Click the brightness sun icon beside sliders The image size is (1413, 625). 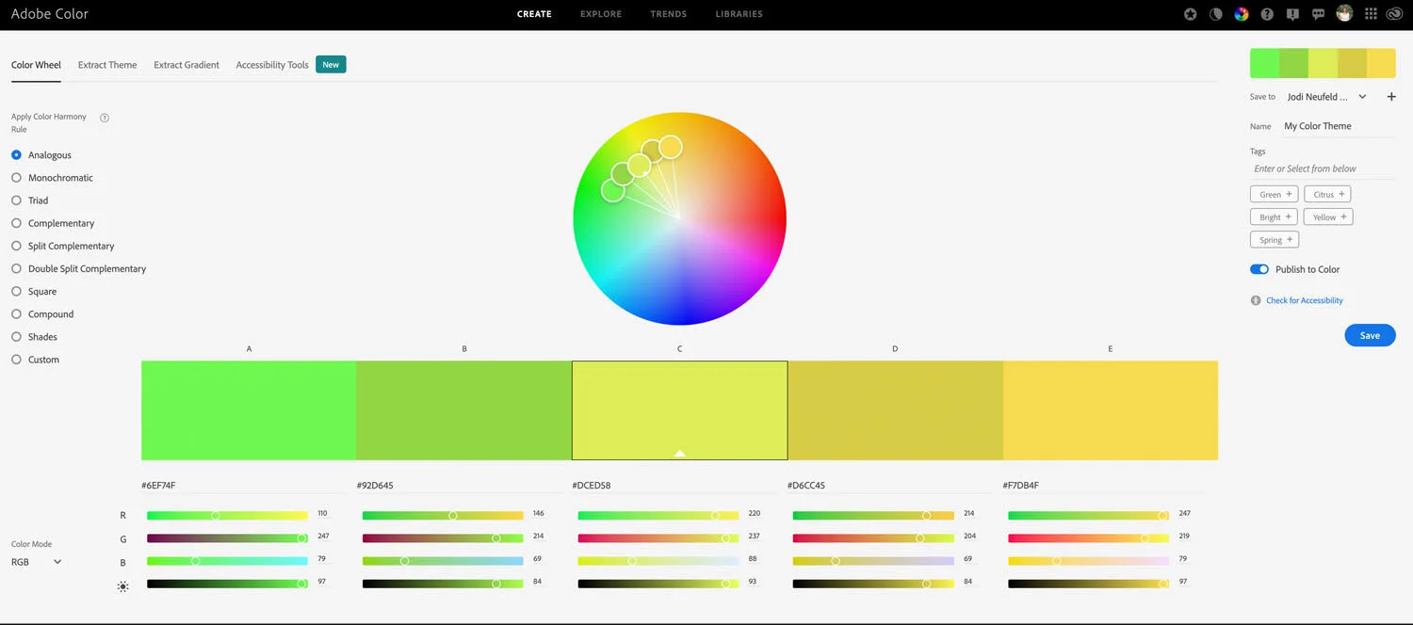tap(122, 585)
